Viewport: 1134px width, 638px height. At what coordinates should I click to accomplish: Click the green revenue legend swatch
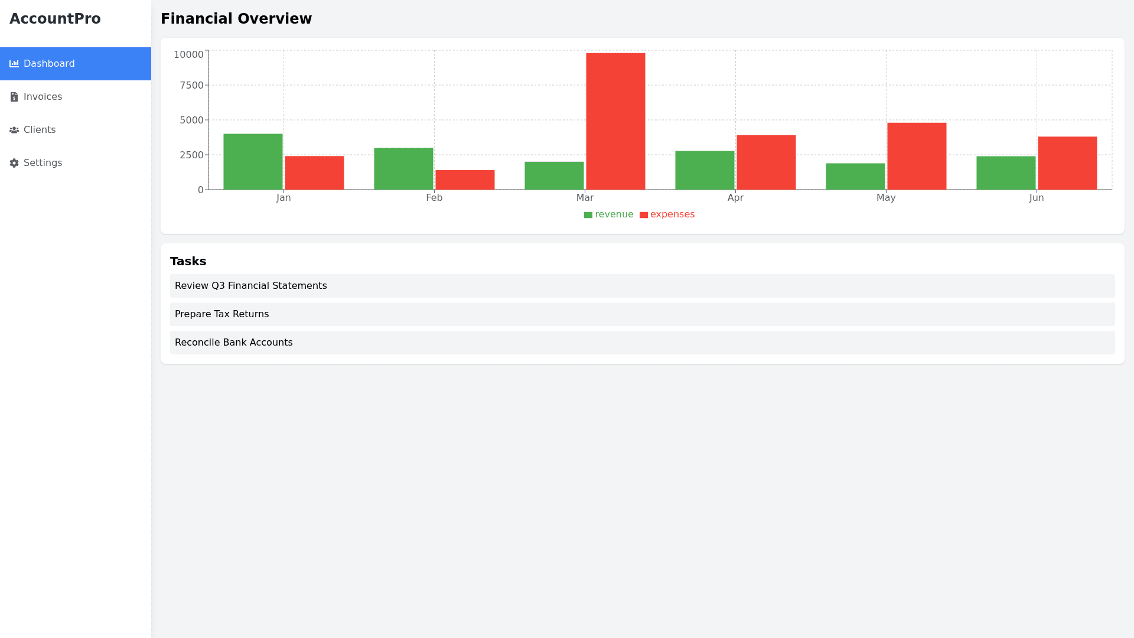588,215
